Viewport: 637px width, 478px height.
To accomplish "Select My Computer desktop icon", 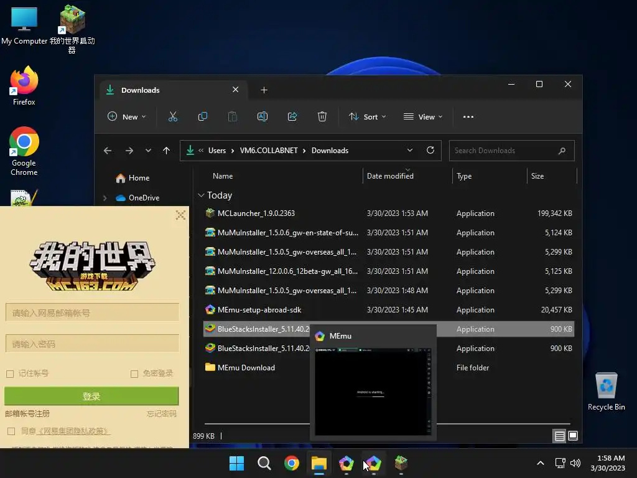I will pos(24,26).
